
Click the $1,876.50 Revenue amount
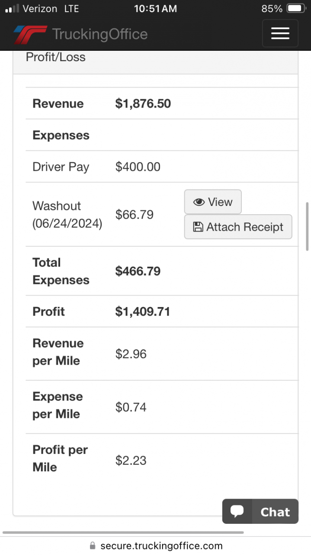coord(143,104)
